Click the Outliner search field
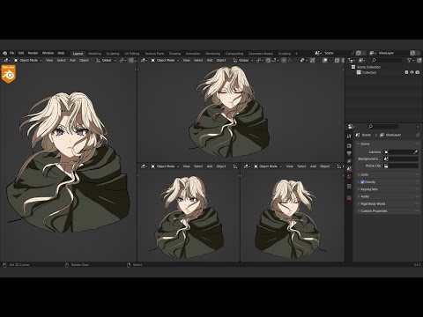 [x=387, y=60]
